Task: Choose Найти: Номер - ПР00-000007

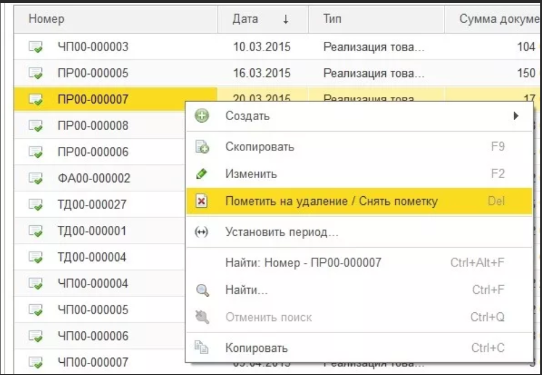Action: [359, 262]
